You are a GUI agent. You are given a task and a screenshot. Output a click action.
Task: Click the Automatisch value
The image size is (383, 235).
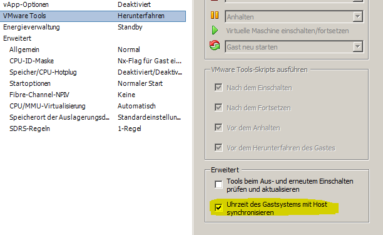[136, 106]
